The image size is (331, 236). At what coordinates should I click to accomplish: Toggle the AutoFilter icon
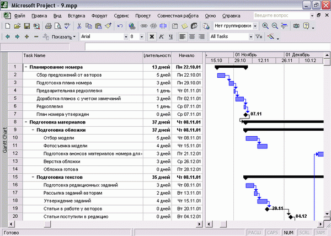point(259,37)
